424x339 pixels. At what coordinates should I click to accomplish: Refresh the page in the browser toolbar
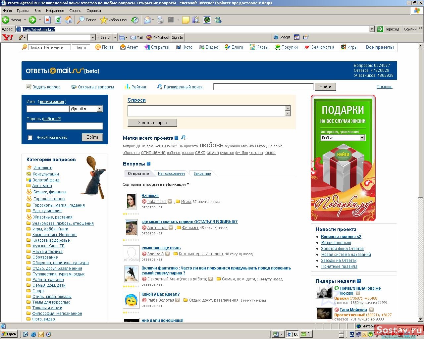[x=58, y=20]
